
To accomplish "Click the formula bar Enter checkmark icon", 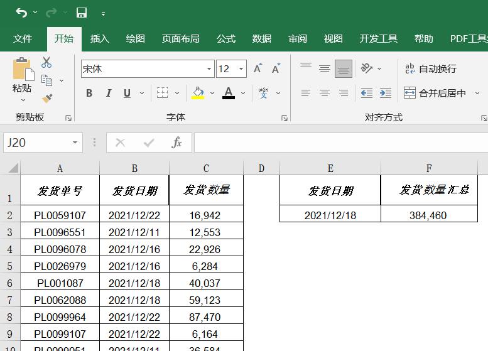I will (149, 143).
